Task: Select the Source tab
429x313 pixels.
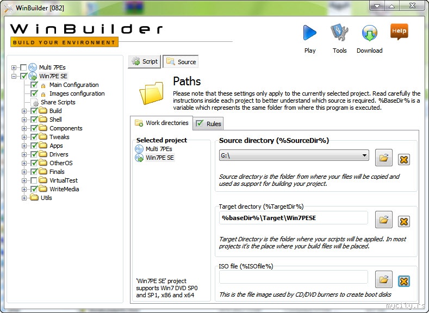Action: tap(181, 62)
